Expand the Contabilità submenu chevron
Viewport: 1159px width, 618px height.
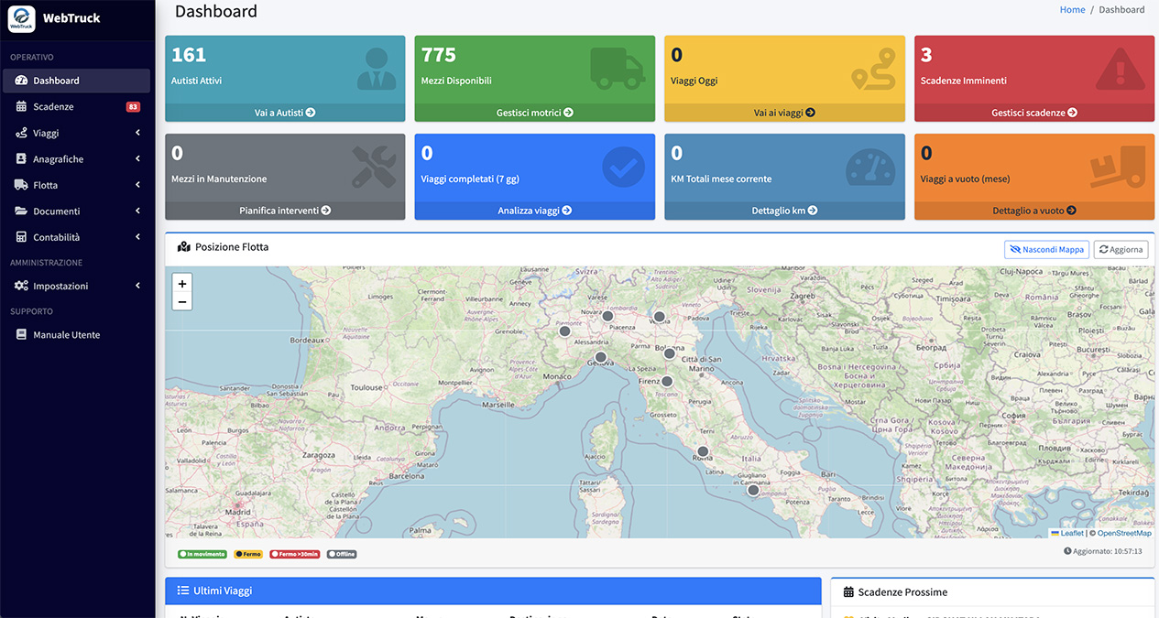point(138,237)
